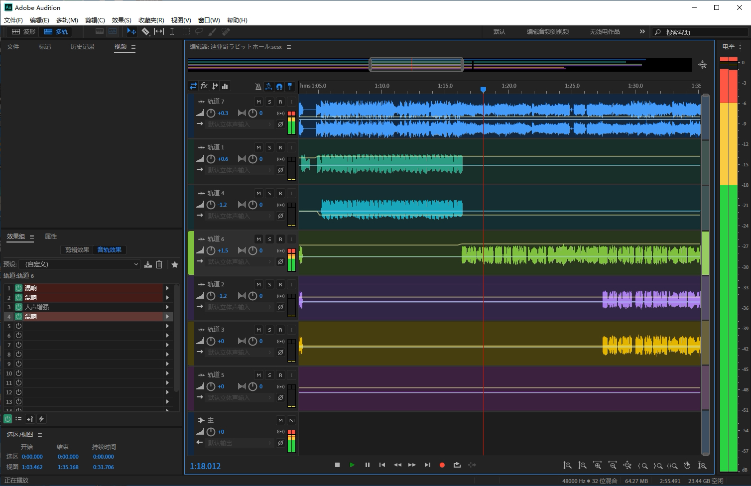Click the blue playhead marker on the timeline

(x=483, y=90)
